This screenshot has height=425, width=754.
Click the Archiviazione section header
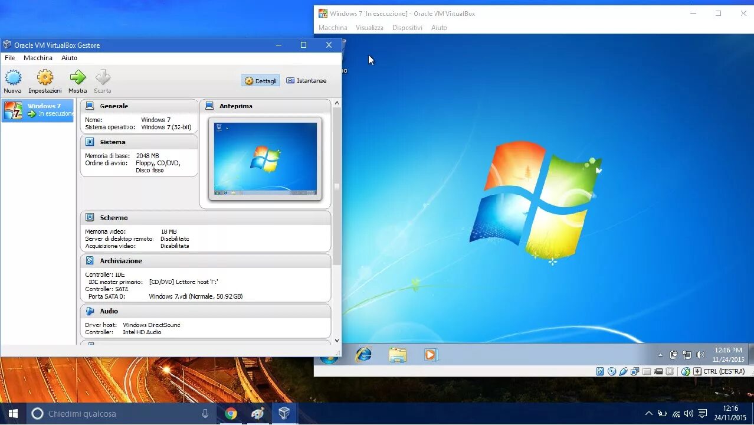[x=205, y=261]
